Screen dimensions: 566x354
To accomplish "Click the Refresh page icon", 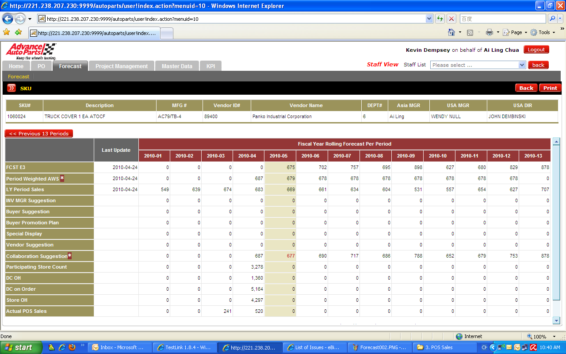I will pyautogui.click(x=440, y=19).
